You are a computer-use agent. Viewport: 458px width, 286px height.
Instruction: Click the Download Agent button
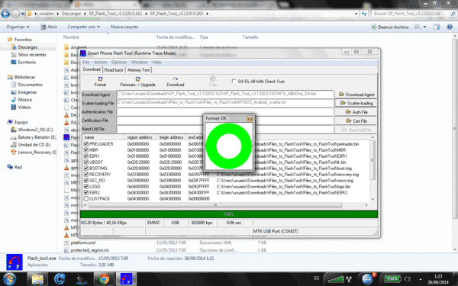click(x=356, y=95)
